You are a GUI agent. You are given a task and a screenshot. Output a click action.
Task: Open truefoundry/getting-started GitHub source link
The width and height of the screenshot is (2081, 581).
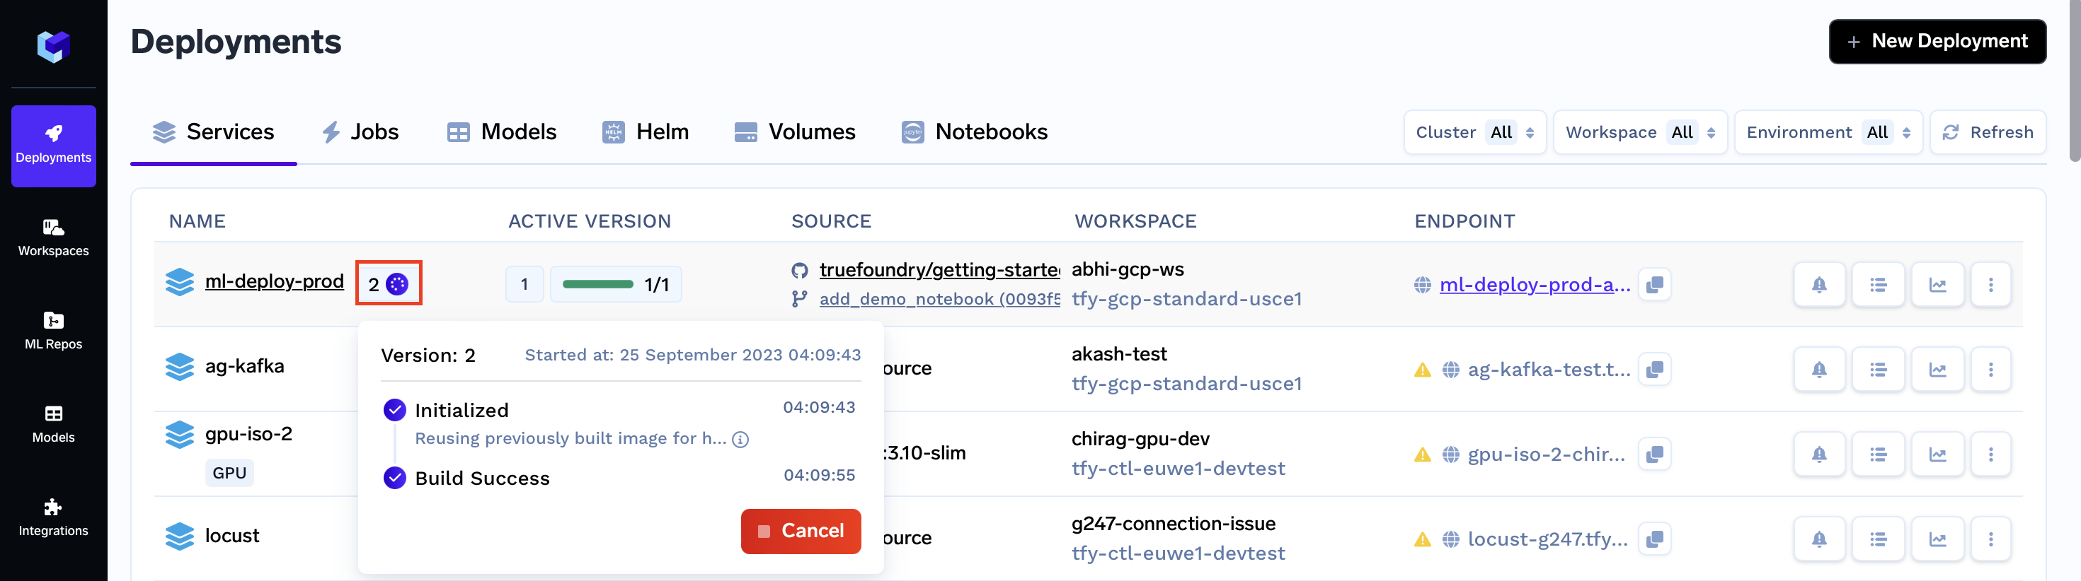pyautogui.click(x=939, y=269)
